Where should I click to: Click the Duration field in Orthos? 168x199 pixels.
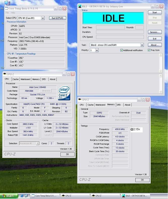120,32
